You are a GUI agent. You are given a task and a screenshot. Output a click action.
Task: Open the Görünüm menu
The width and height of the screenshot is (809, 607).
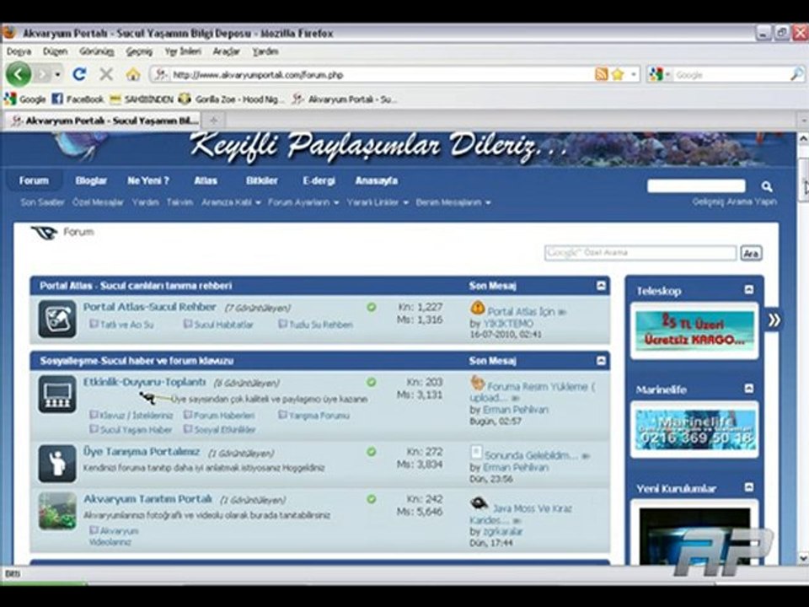coord(96,51)
